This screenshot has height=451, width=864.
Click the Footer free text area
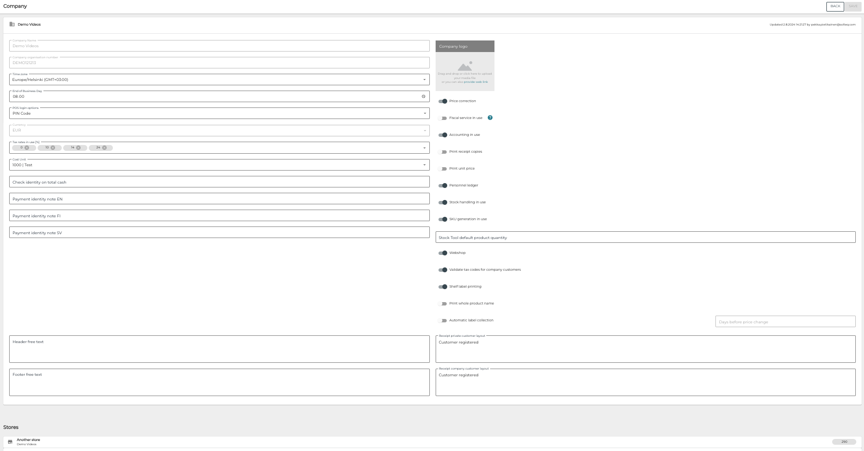(x=219, y=382)
